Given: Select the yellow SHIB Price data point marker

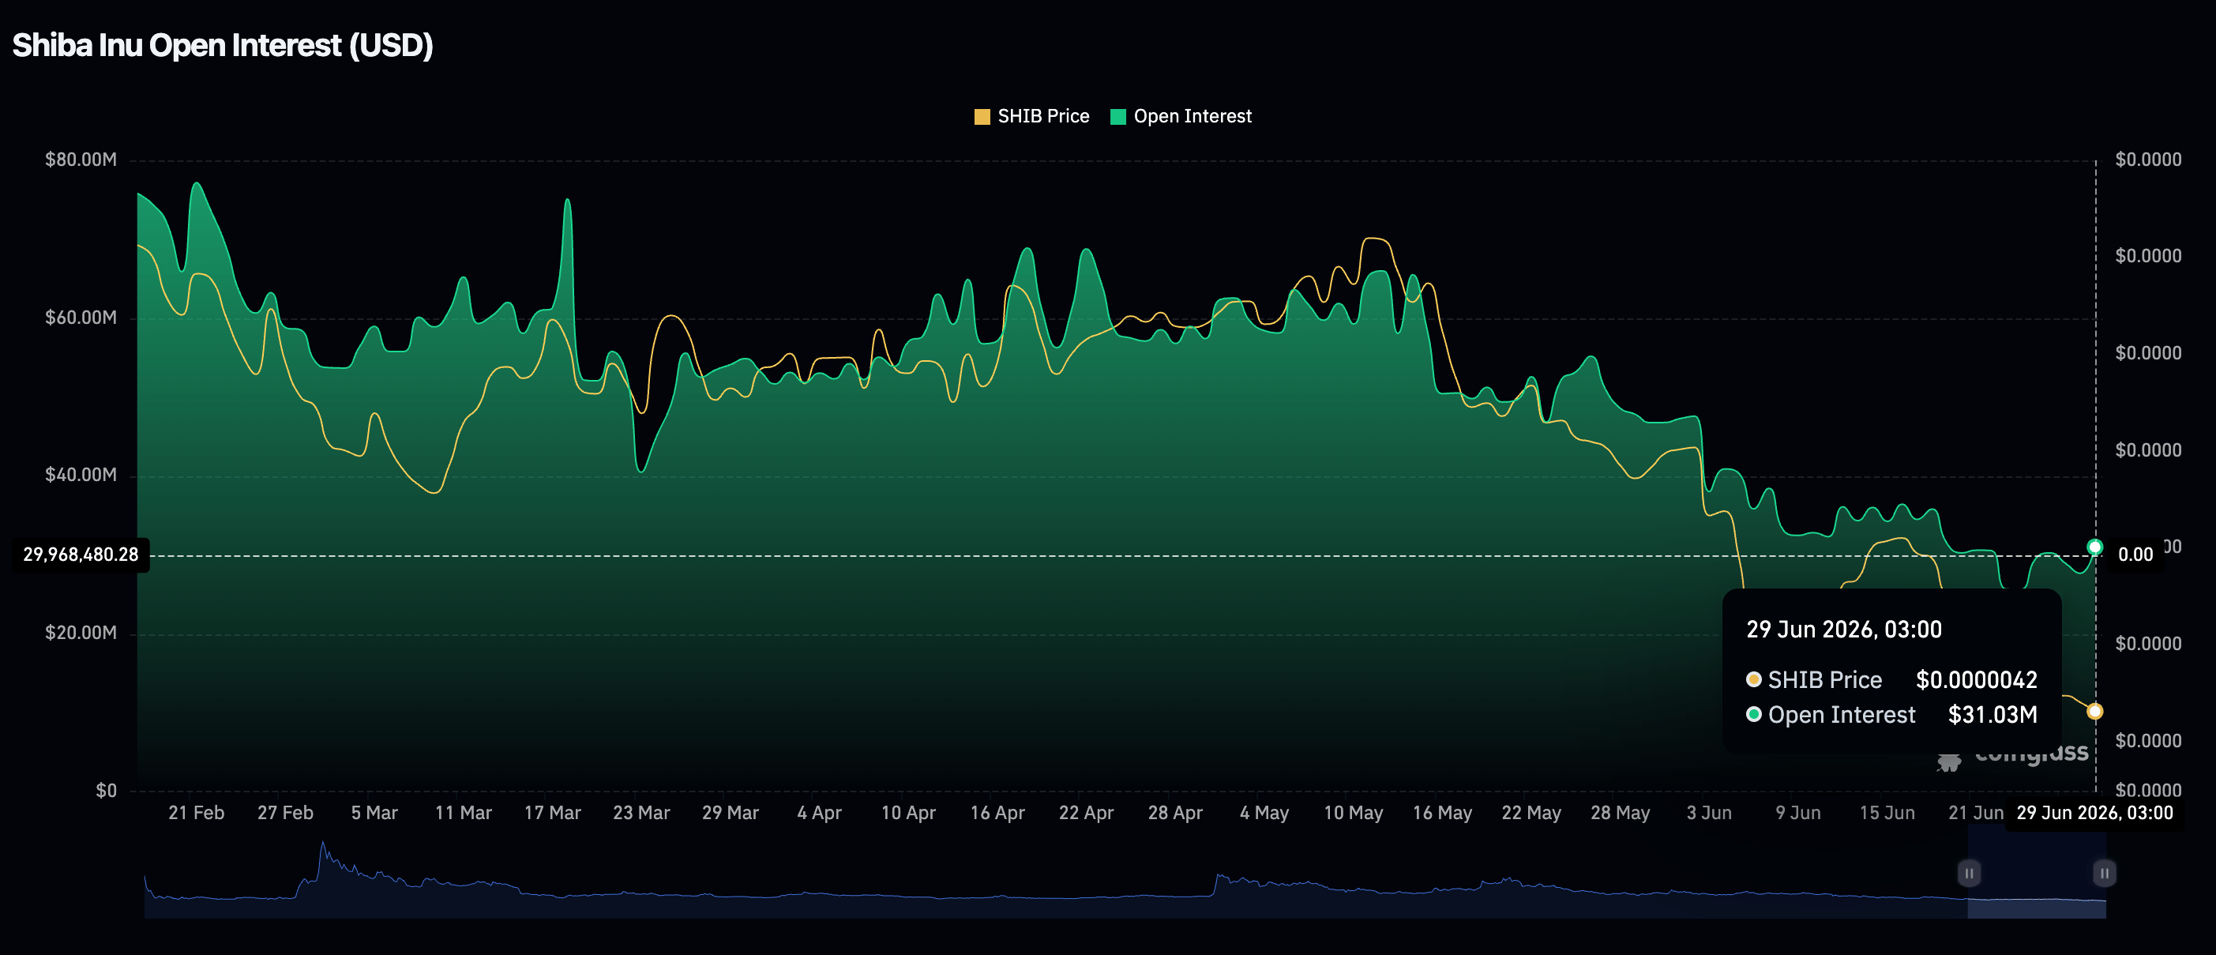Looking at the screenshot, I should point(2094,712).
